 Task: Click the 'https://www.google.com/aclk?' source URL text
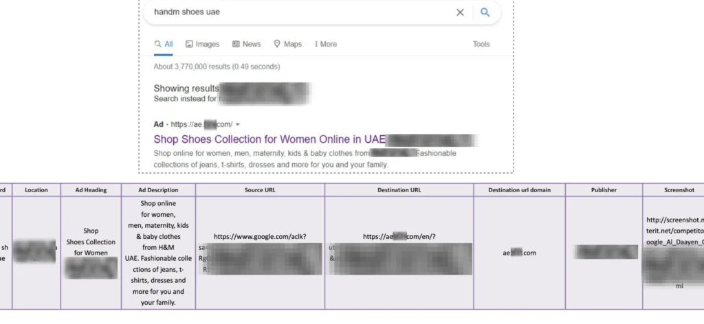(x=260, y=237)
